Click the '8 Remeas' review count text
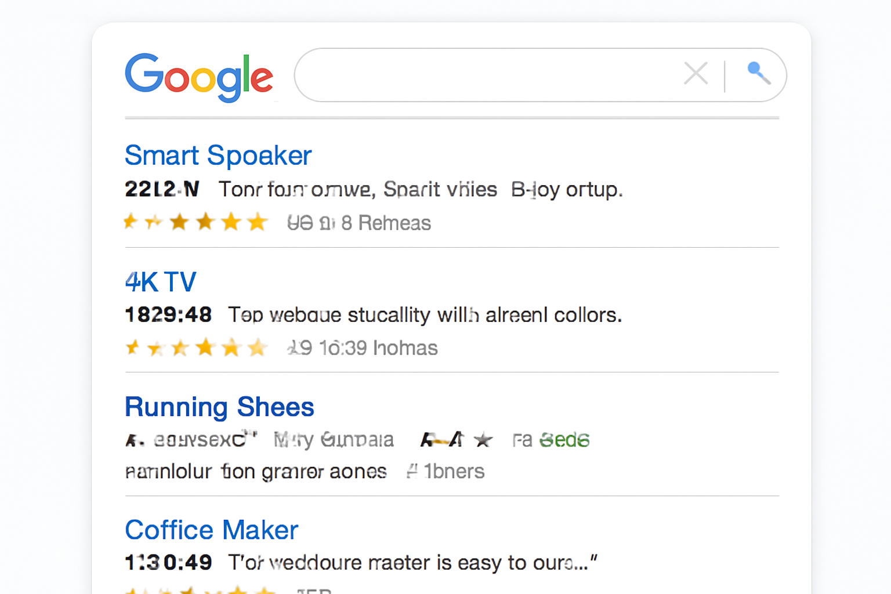Screen dimensions: 891x594 (386, 223)
